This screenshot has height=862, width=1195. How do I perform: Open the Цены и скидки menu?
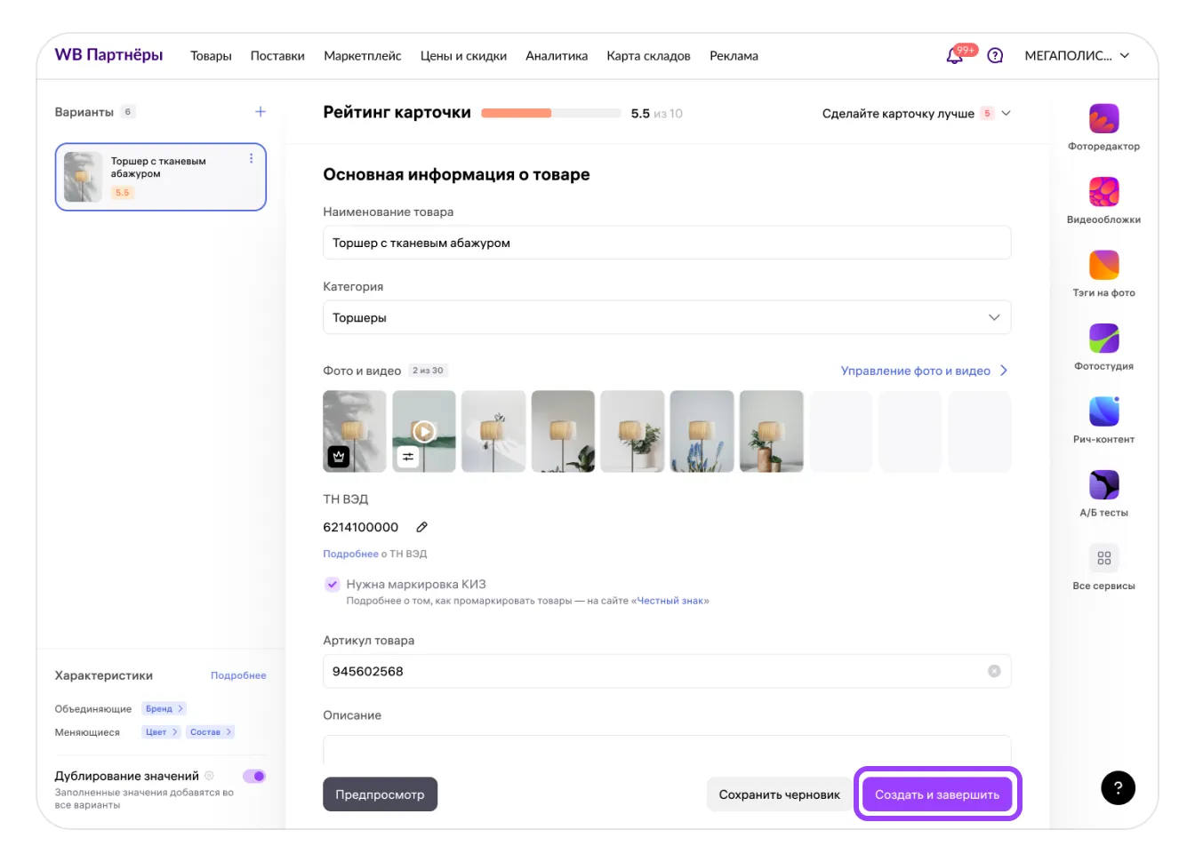[463, 56]
